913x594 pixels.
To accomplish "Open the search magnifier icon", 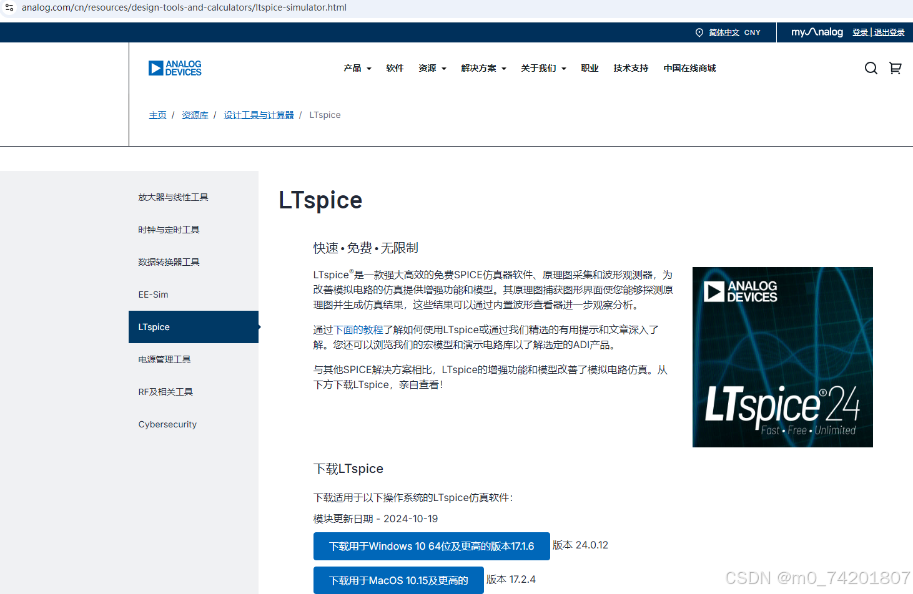I will click(x=871, y=68).
